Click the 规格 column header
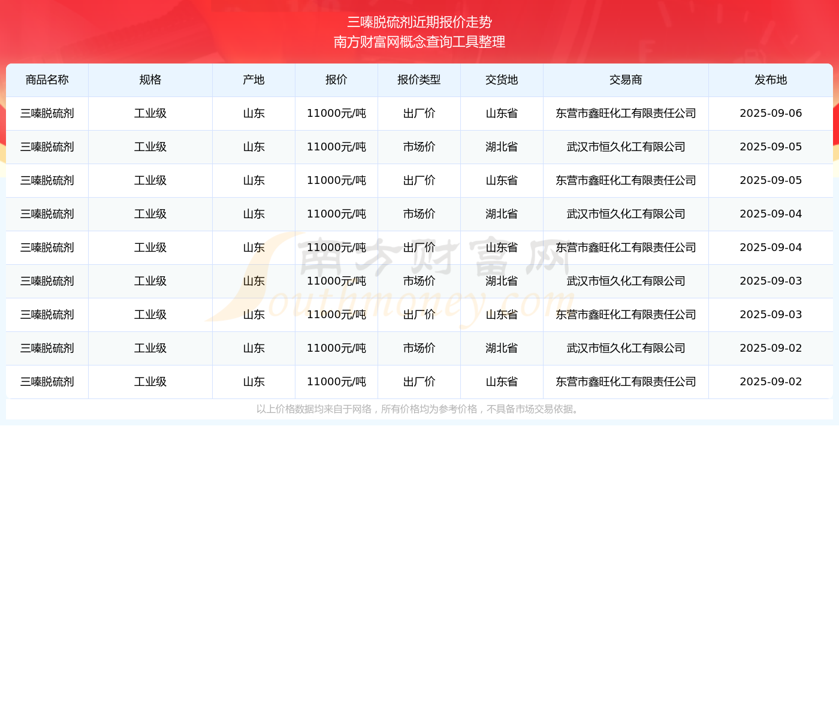Screen dimensions: 839x722 150,80
